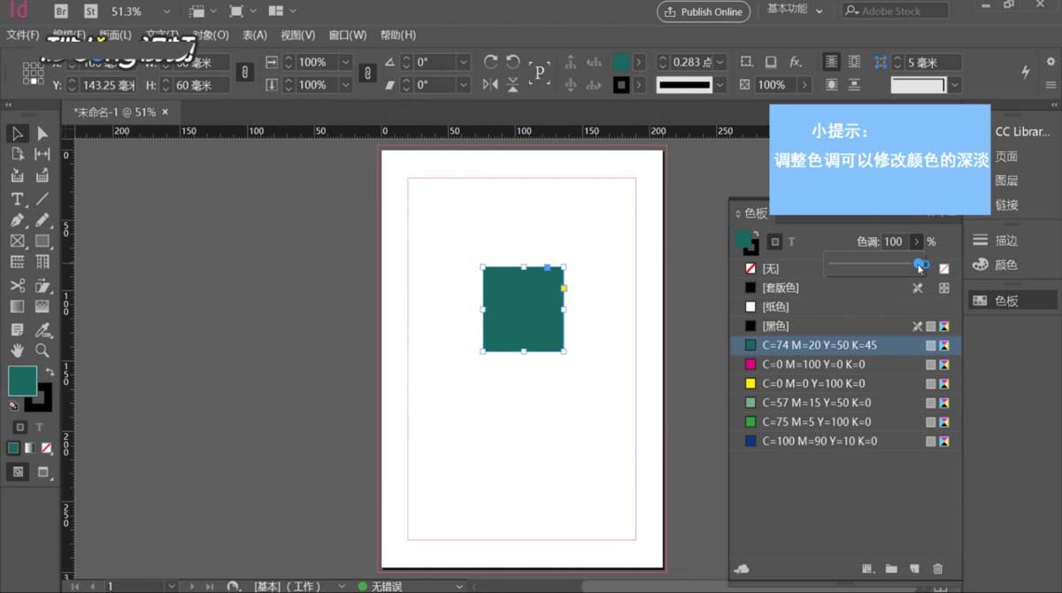1062x593 pixels.
Task: Choose the Direct Selection tool
Action: point(42,133)
